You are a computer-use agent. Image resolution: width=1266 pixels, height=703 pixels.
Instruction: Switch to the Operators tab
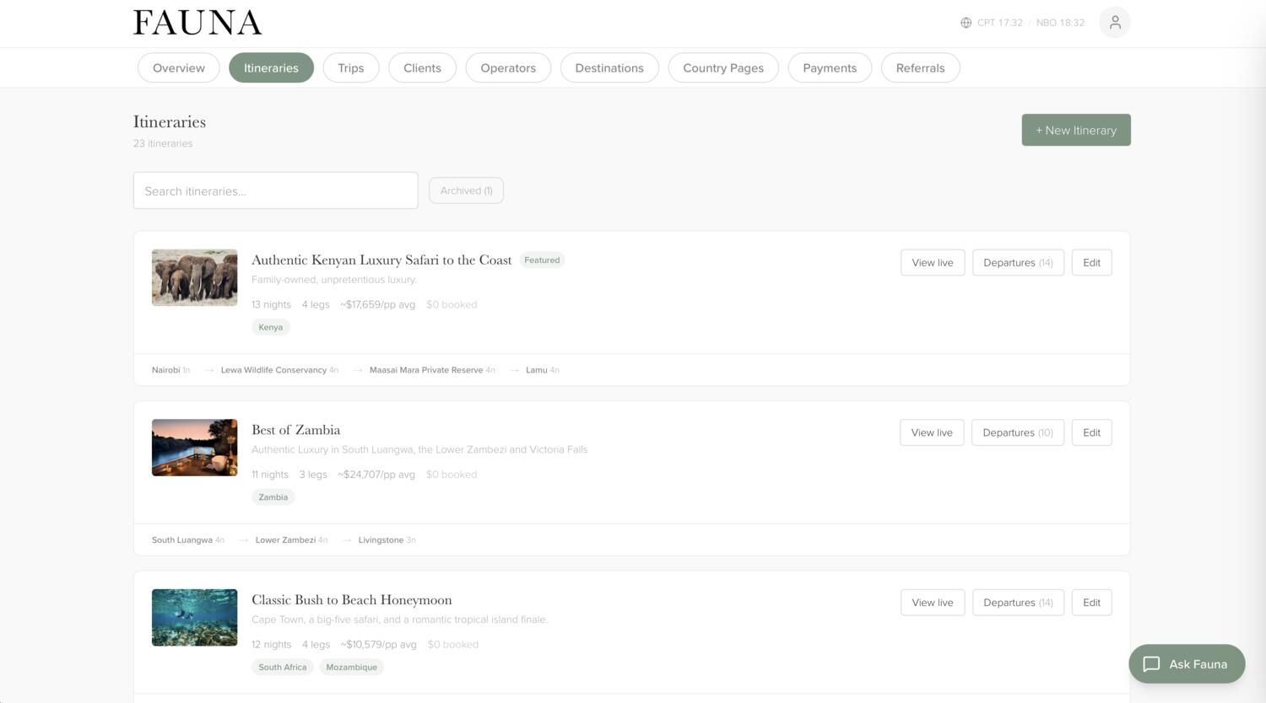tap(508, 68)
